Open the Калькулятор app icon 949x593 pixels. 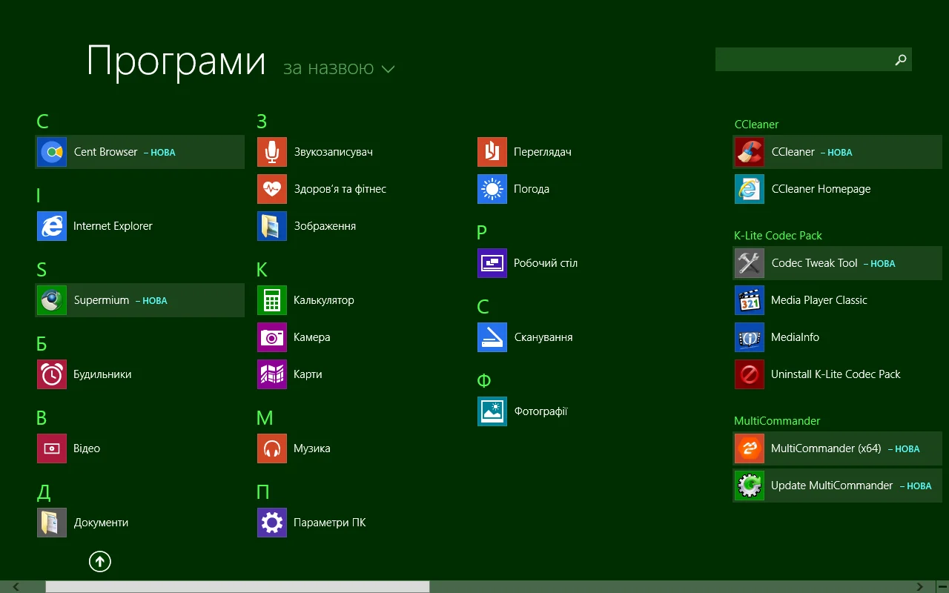click(x=272, y=300)
